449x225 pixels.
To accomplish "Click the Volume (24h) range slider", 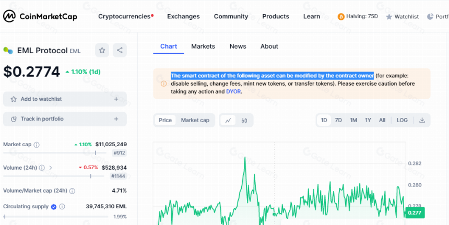I will (x=54, y=176).
